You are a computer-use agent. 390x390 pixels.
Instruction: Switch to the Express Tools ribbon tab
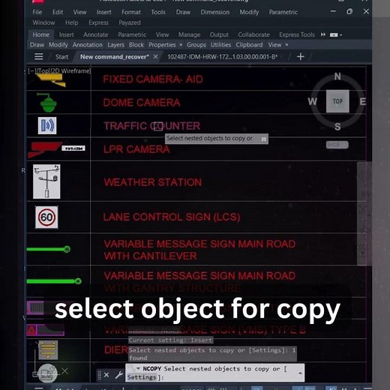[x=297, y=34]
